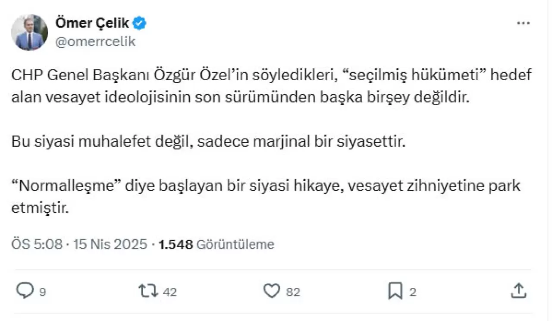Like the tweet with the heart icon
Image resolution: width=552 pixels, height=321 pixels.
coord(272,291)
